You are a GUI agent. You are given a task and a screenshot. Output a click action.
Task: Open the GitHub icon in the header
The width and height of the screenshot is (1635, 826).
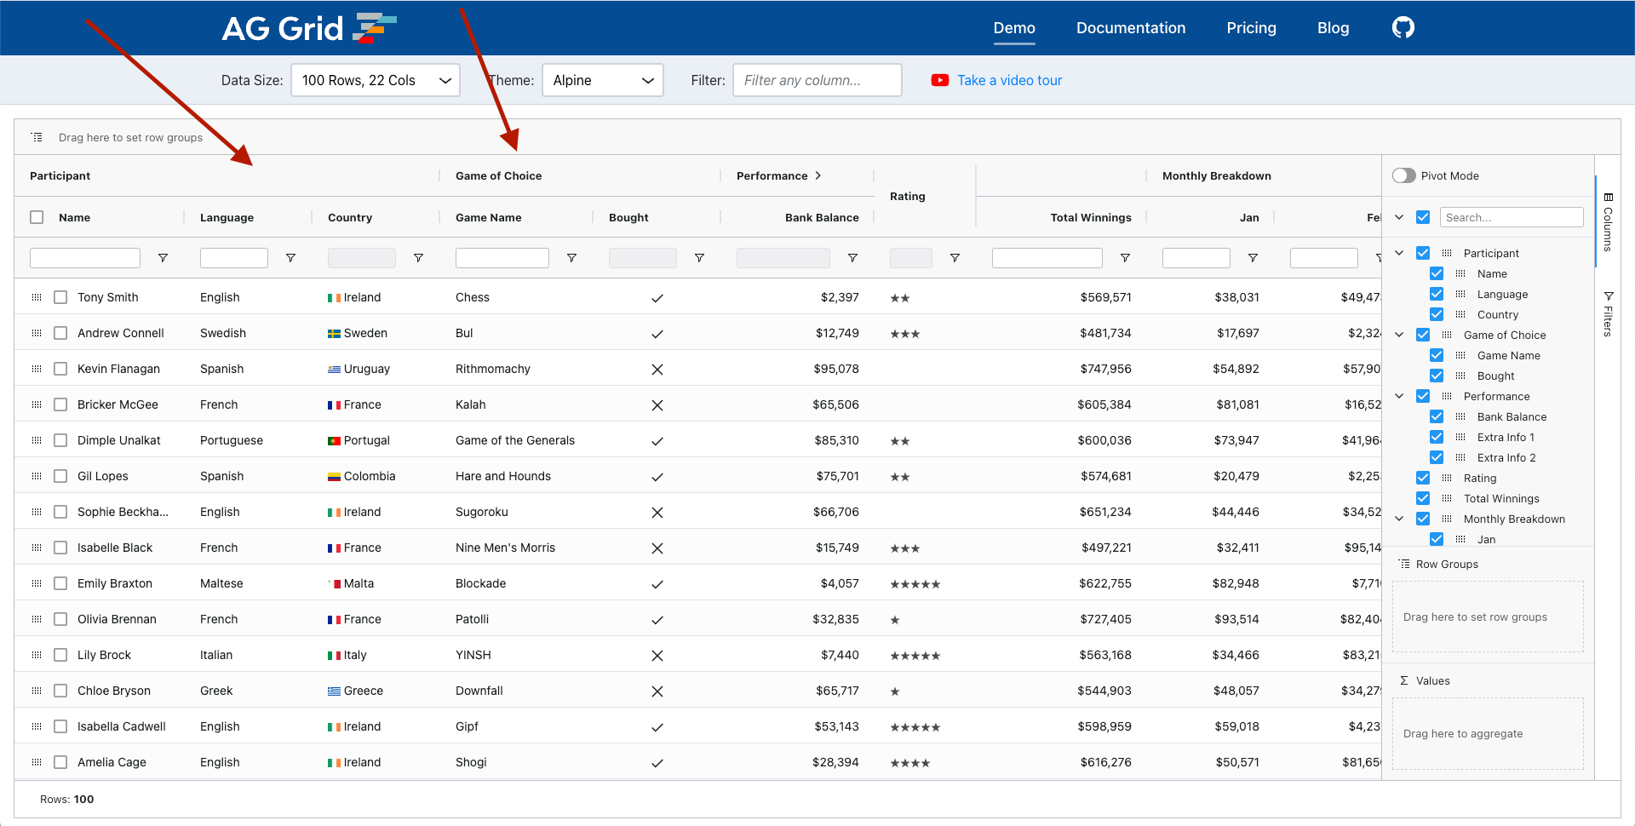point(1403,27)
